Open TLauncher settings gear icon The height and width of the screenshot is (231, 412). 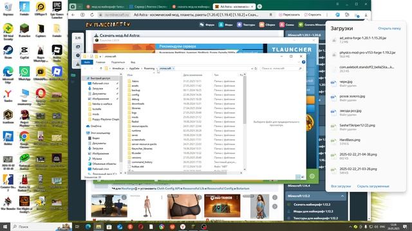[x=312, y=176]
